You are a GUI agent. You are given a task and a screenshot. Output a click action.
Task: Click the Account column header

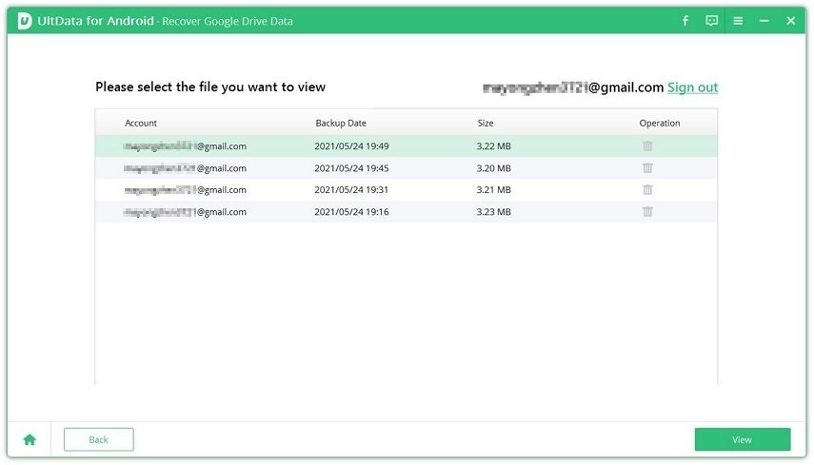coord(141,124)
